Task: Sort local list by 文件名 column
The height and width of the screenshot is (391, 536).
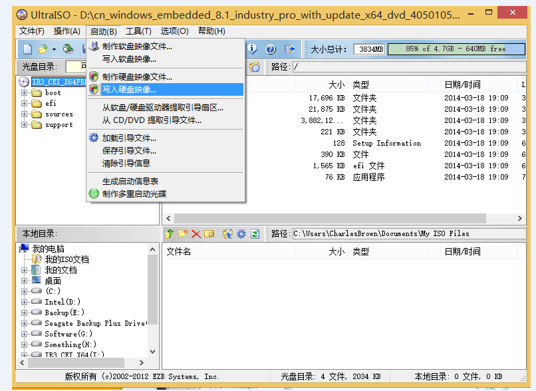Action: tap(229, 252)
